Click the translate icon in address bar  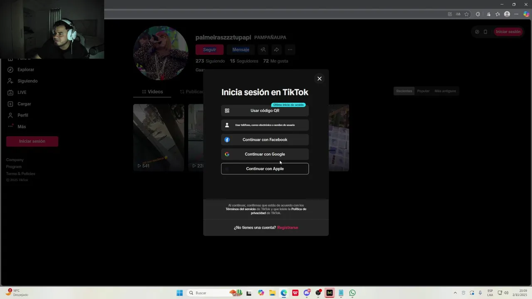458,14
